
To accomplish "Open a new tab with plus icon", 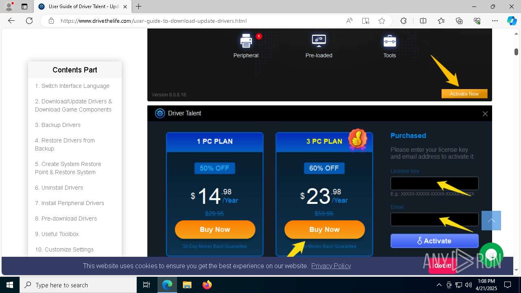I will (x=139, y=7).
